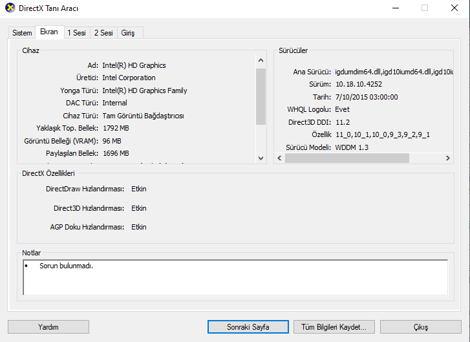Click the 'Görüntü Belleği (VRAM):' label

61,141
